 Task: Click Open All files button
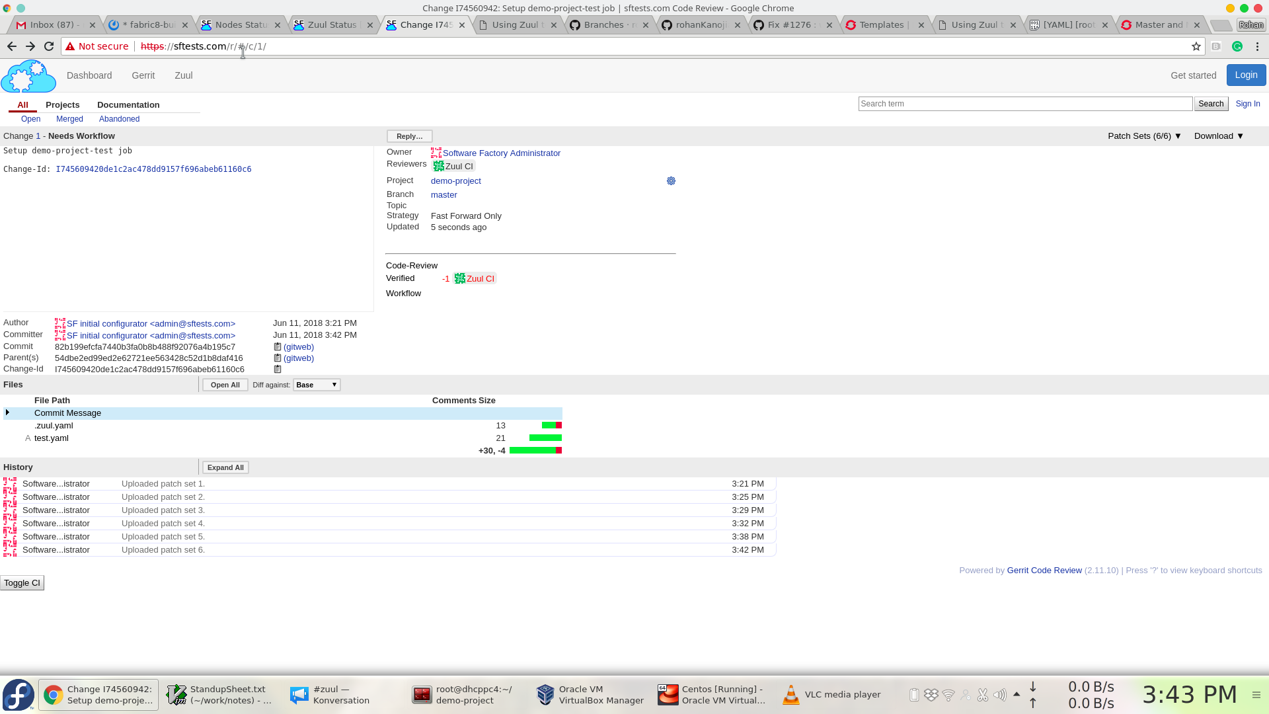[x=225, y=385]
